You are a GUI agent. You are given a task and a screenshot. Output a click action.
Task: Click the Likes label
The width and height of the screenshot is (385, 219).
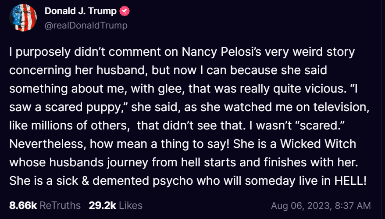[x=131, y=205]
